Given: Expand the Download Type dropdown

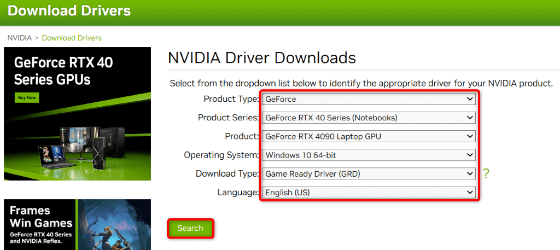Looking at the screenshot, I should [x=369, y=174].
